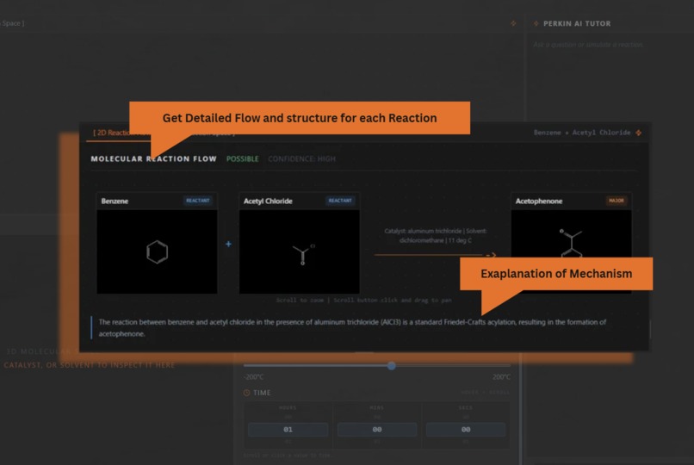Image resolution: width=694 pixels, height=465 pixels.
Task: Select the MAJOR badge on the Acetophenone card
Action: [x=617, y=201]
